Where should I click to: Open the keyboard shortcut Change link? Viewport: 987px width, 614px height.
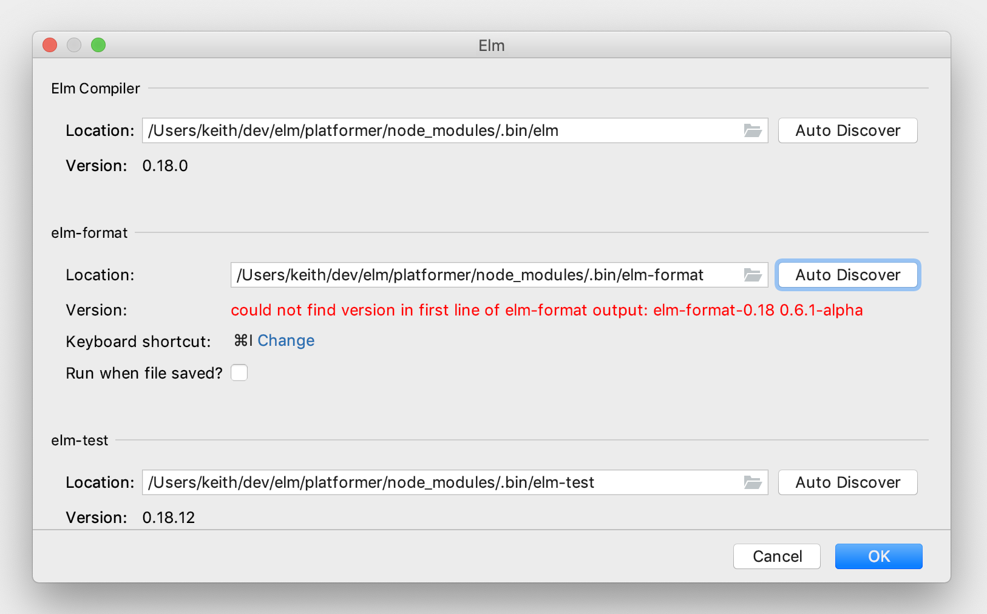[x=286, y=340]
